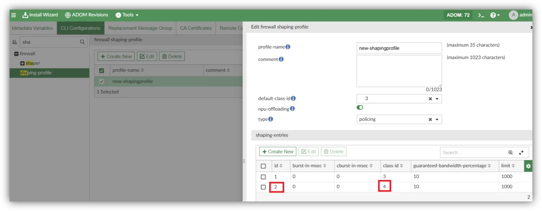Click the profile-name info icon
Screen dimensions: 542x211
(x=288, y=47)
